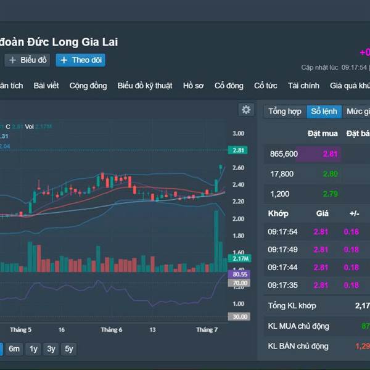Click the Giá column header

322,213
